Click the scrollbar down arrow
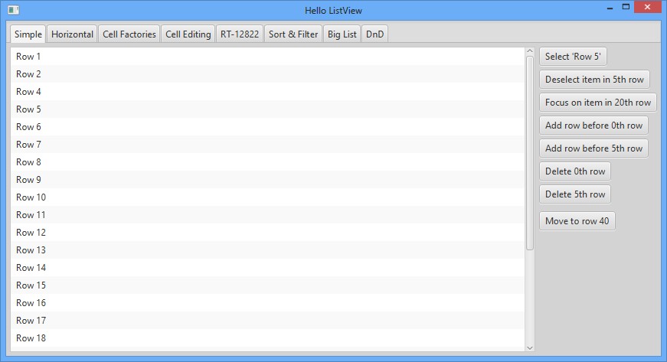Viewport: 667px width, 362px height. click(530, 347)
